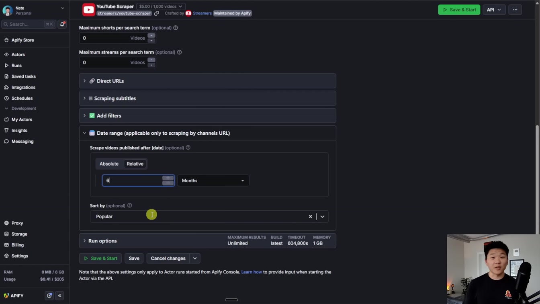540x304 pixels.
Task: Go to Actors in the sidebar
Action: point(18,55)
